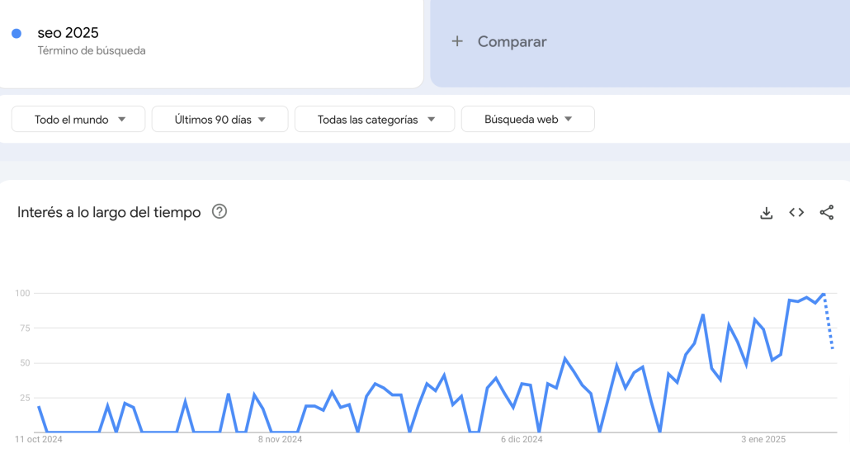Viewport: 850px width, 463px height.
Task: Click the 6 dic 2024 axis label
Action: 522,439
